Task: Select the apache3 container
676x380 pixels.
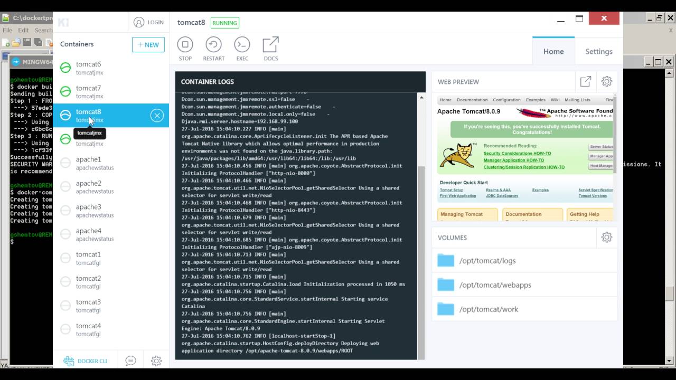Action: click(111, 211)
